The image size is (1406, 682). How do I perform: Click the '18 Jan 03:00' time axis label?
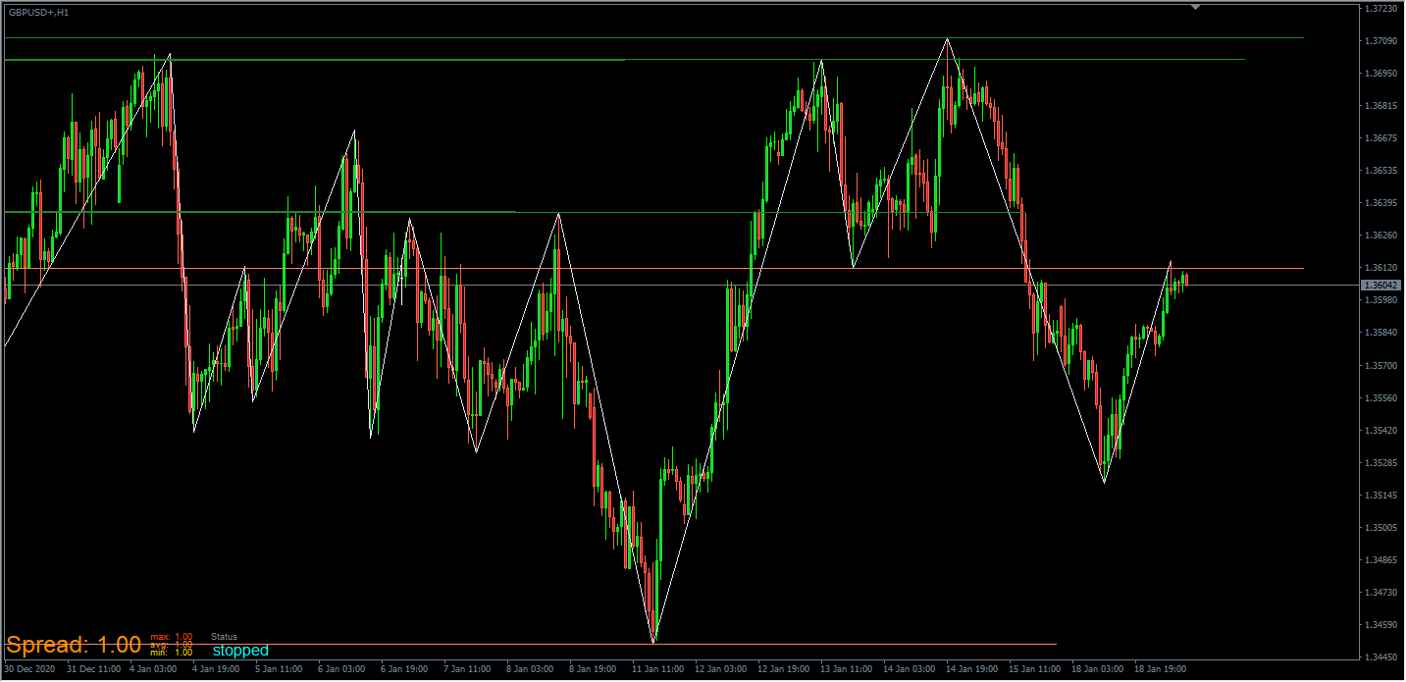coord(1097,669)
